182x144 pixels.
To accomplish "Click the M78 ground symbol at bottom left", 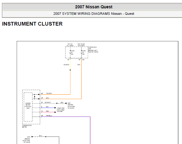I will point(32,137).
